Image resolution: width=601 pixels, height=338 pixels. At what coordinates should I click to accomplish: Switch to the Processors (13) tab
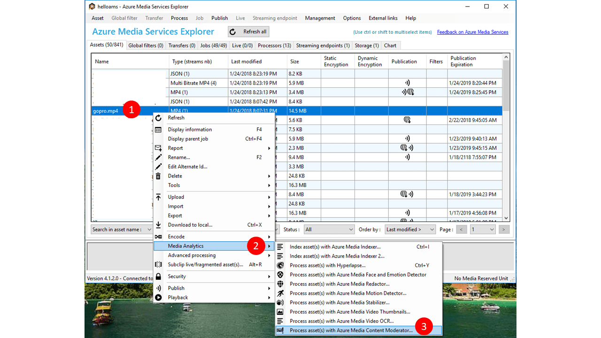coord(274,45)
